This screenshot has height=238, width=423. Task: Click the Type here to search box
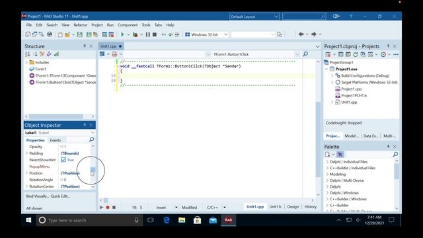[89, 220]
